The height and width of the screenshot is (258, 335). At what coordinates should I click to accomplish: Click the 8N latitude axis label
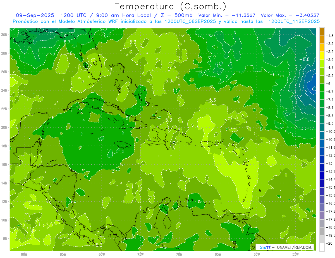tap(6, 239)
